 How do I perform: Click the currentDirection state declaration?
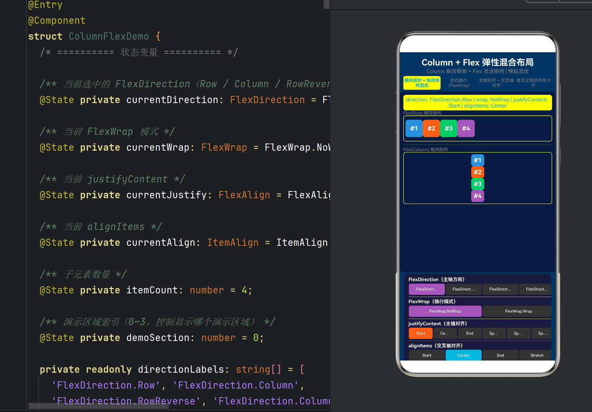[x=185, y=100]
